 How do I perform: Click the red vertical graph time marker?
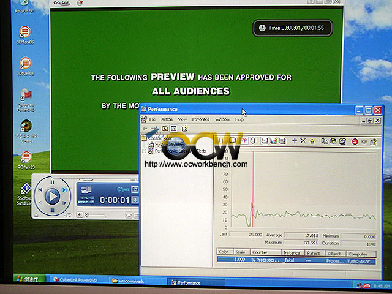[x=253, y=189]
